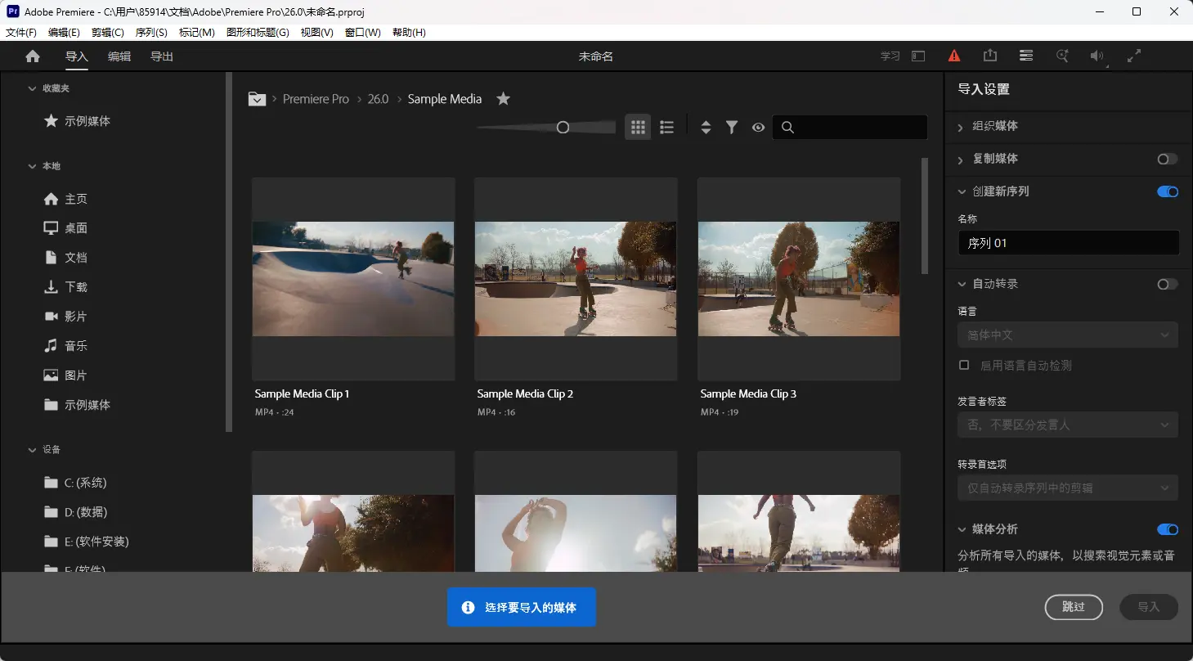Screen dimensions: 1193x661
Task: Expand 复制媒体 settings chevron
Action: click(x=961, y=160)
